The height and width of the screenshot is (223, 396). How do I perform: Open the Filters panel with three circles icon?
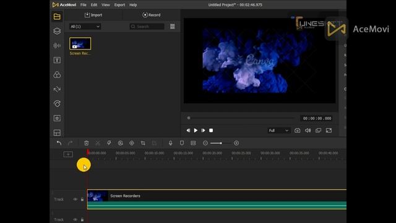coord(57,74)
